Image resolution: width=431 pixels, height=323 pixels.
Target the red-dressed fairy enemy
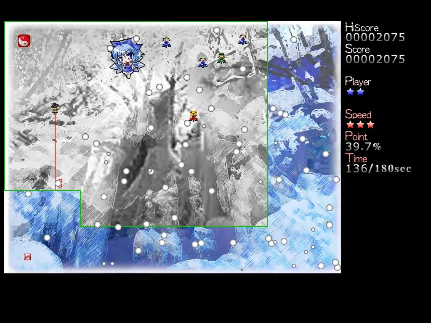click(x=194, y=116)
